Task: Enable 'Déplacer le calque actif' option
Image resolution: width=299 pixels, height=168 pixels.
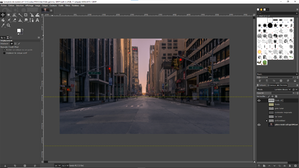Action: (x=4, y=53)
